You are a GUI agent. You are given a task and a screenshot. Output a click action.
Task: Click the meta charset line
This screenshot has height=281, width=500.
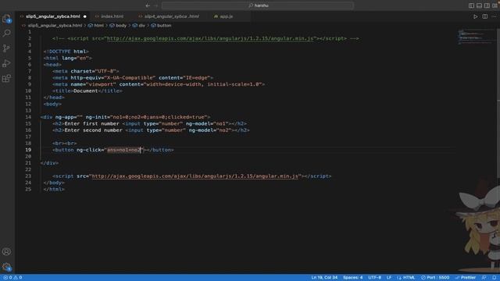tap(85, 71)
